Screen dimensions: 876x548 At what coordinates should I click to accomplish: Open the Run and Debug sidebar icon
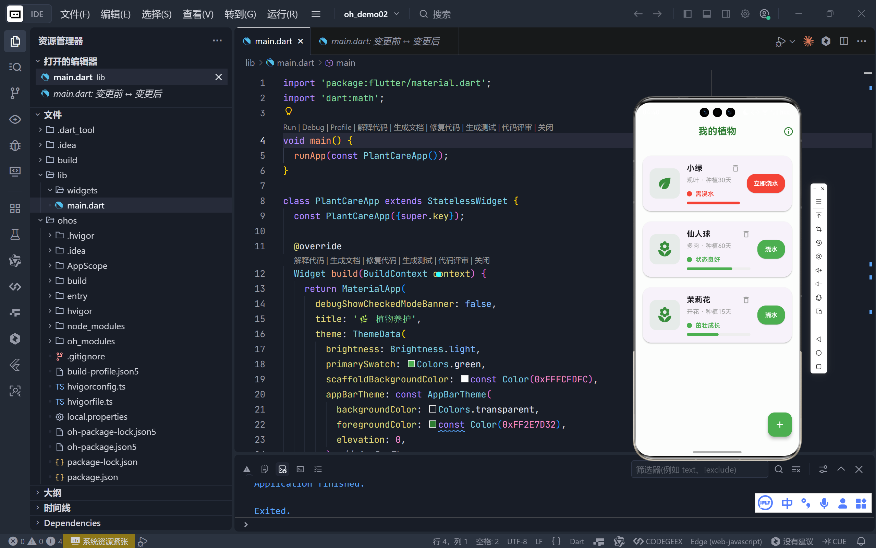15,146
